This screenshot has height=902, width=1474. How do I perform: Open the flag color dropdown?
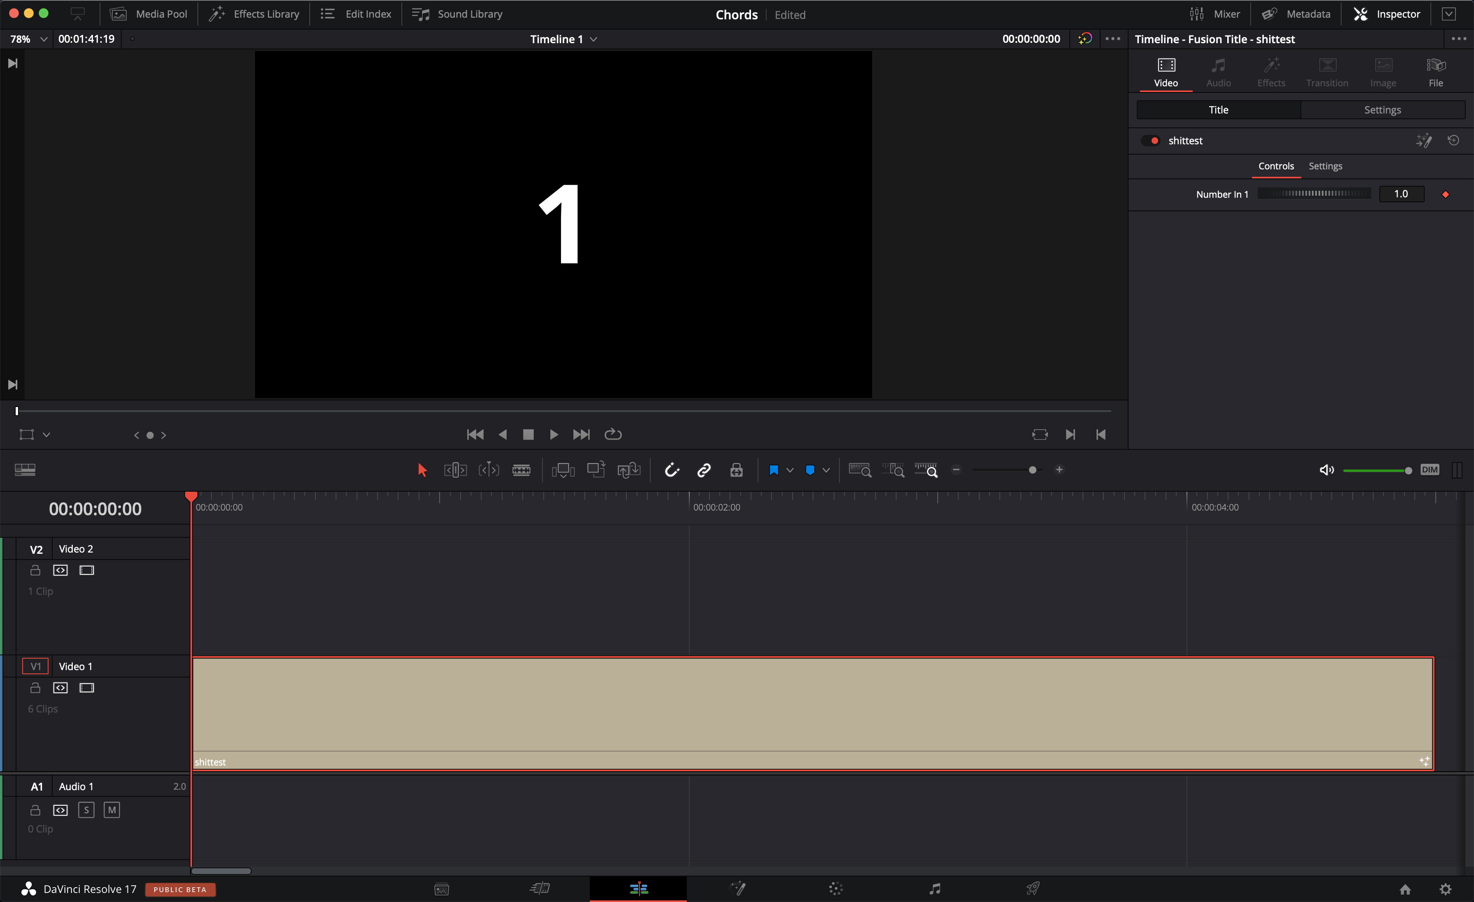pos(790,470)
